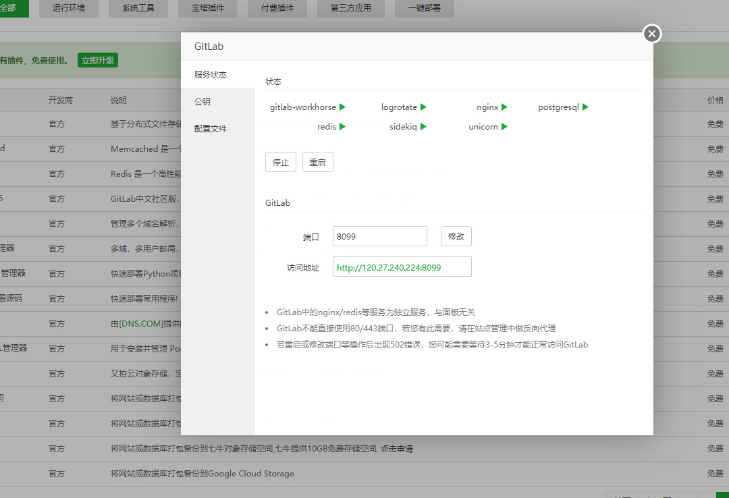Open the 服务状态 section in GitLab dialog
Viewport: 729px width, 498px height.
[217, 74]
